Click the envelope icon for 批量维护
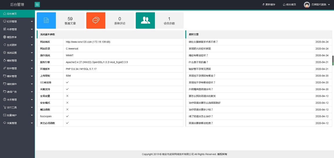The width and height of the screenshot is (334, 158). click(x=5, y=115)
